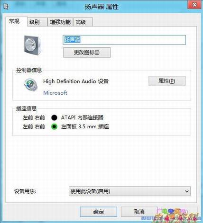Click the High Definition Audio controller icon
Viewport: 203px width, 223px height.
click(x=31, y=85)
